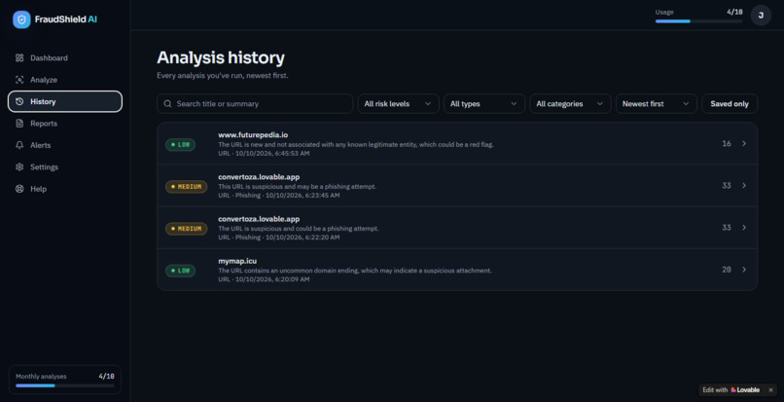This screenshot has height=402, width=784.
Task: Click 'This URL is suspicious and may be' summary
Action: [x=297, y=186]
